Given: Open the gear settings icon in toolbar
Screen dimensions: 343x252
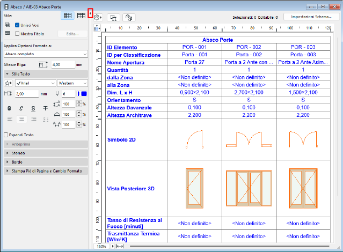Looking at the screenshot, I should [x=97, y=17].
